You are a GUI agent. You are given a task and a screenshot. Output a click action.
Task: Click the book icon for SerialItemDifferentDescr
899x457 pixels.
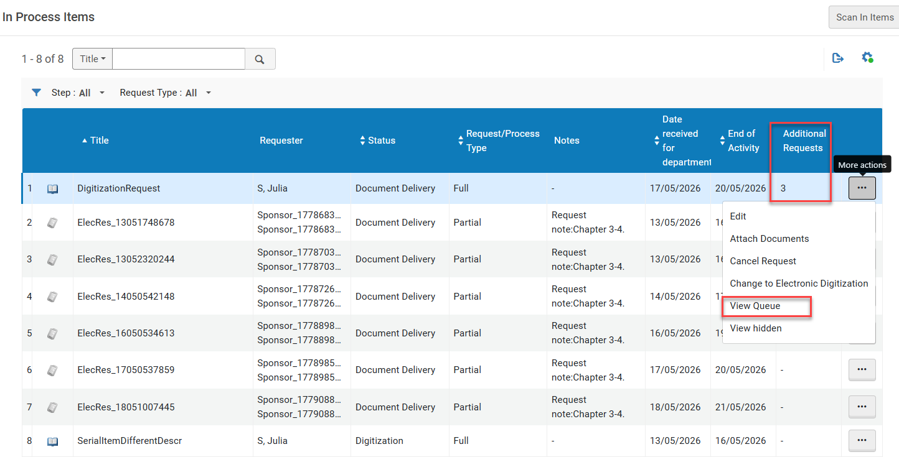[53, 441]
